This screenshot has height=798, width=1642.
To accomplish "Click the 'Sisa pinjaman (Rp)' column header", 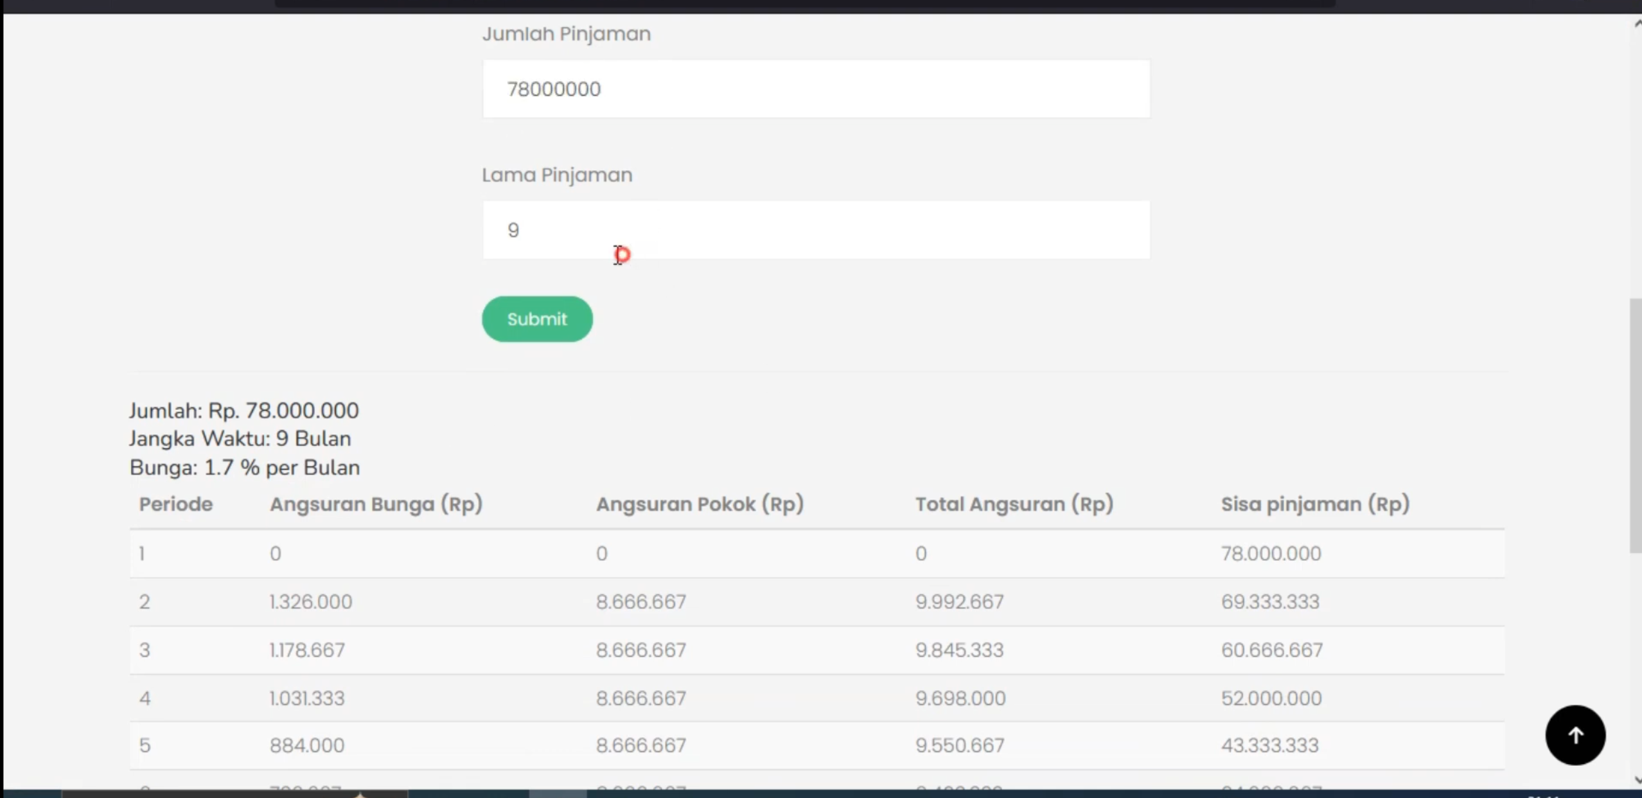I will (x=1315, y=504).
